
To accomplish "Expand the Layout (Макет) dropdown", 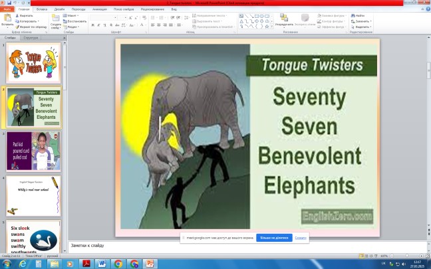I will point(74,15).
